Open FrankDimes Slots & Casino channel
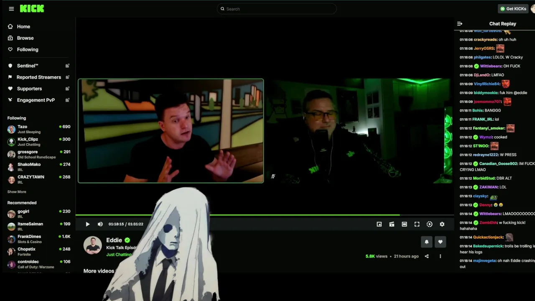 click(38, 239)
